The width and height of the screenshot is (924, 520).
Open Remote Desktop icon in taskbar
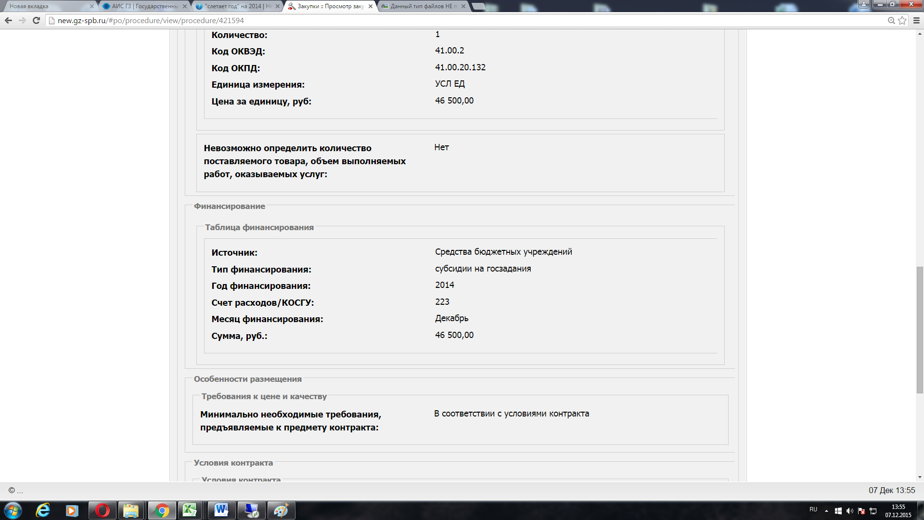click(x=251, y=510)
